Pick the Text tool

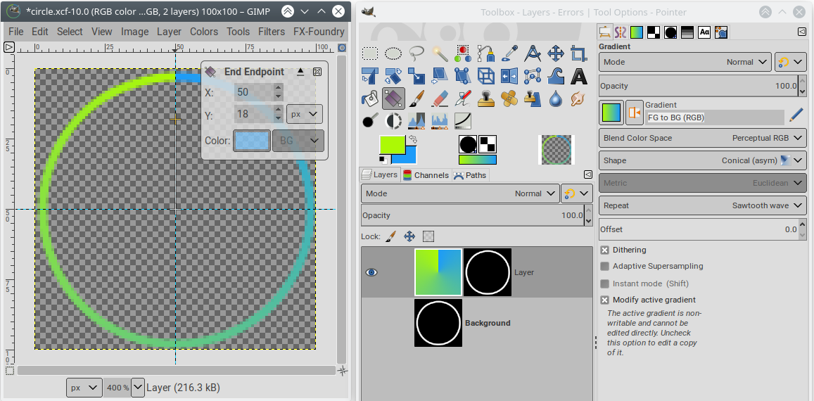(578, 76)
